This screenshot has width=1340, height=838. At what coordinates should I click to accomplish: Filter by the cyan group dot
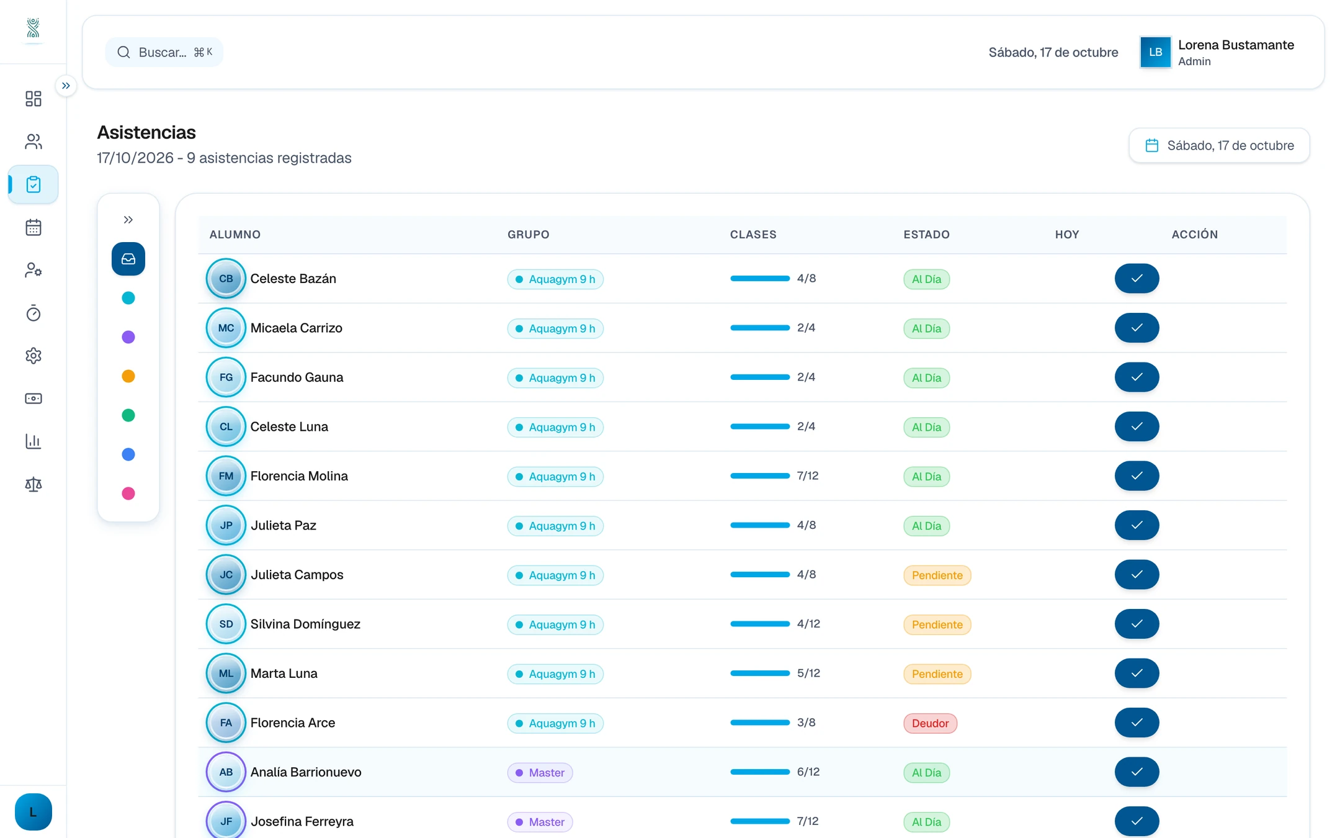pyautogui.click(x=128, y=298)
